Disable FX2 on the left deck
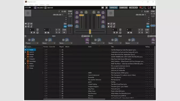The width and height of the screenshot is (180, 101). (x=65, y=26)
